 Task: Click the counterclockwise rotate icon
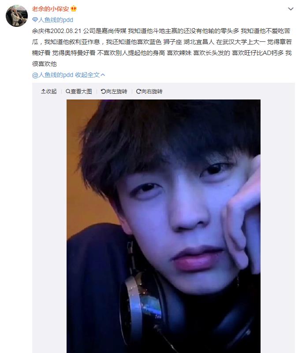(x=103, y=91)
